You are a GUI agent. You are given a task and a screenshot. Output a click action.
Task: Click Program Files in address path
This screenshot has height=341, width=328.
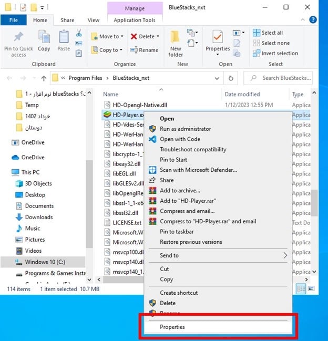pos(85,78)
